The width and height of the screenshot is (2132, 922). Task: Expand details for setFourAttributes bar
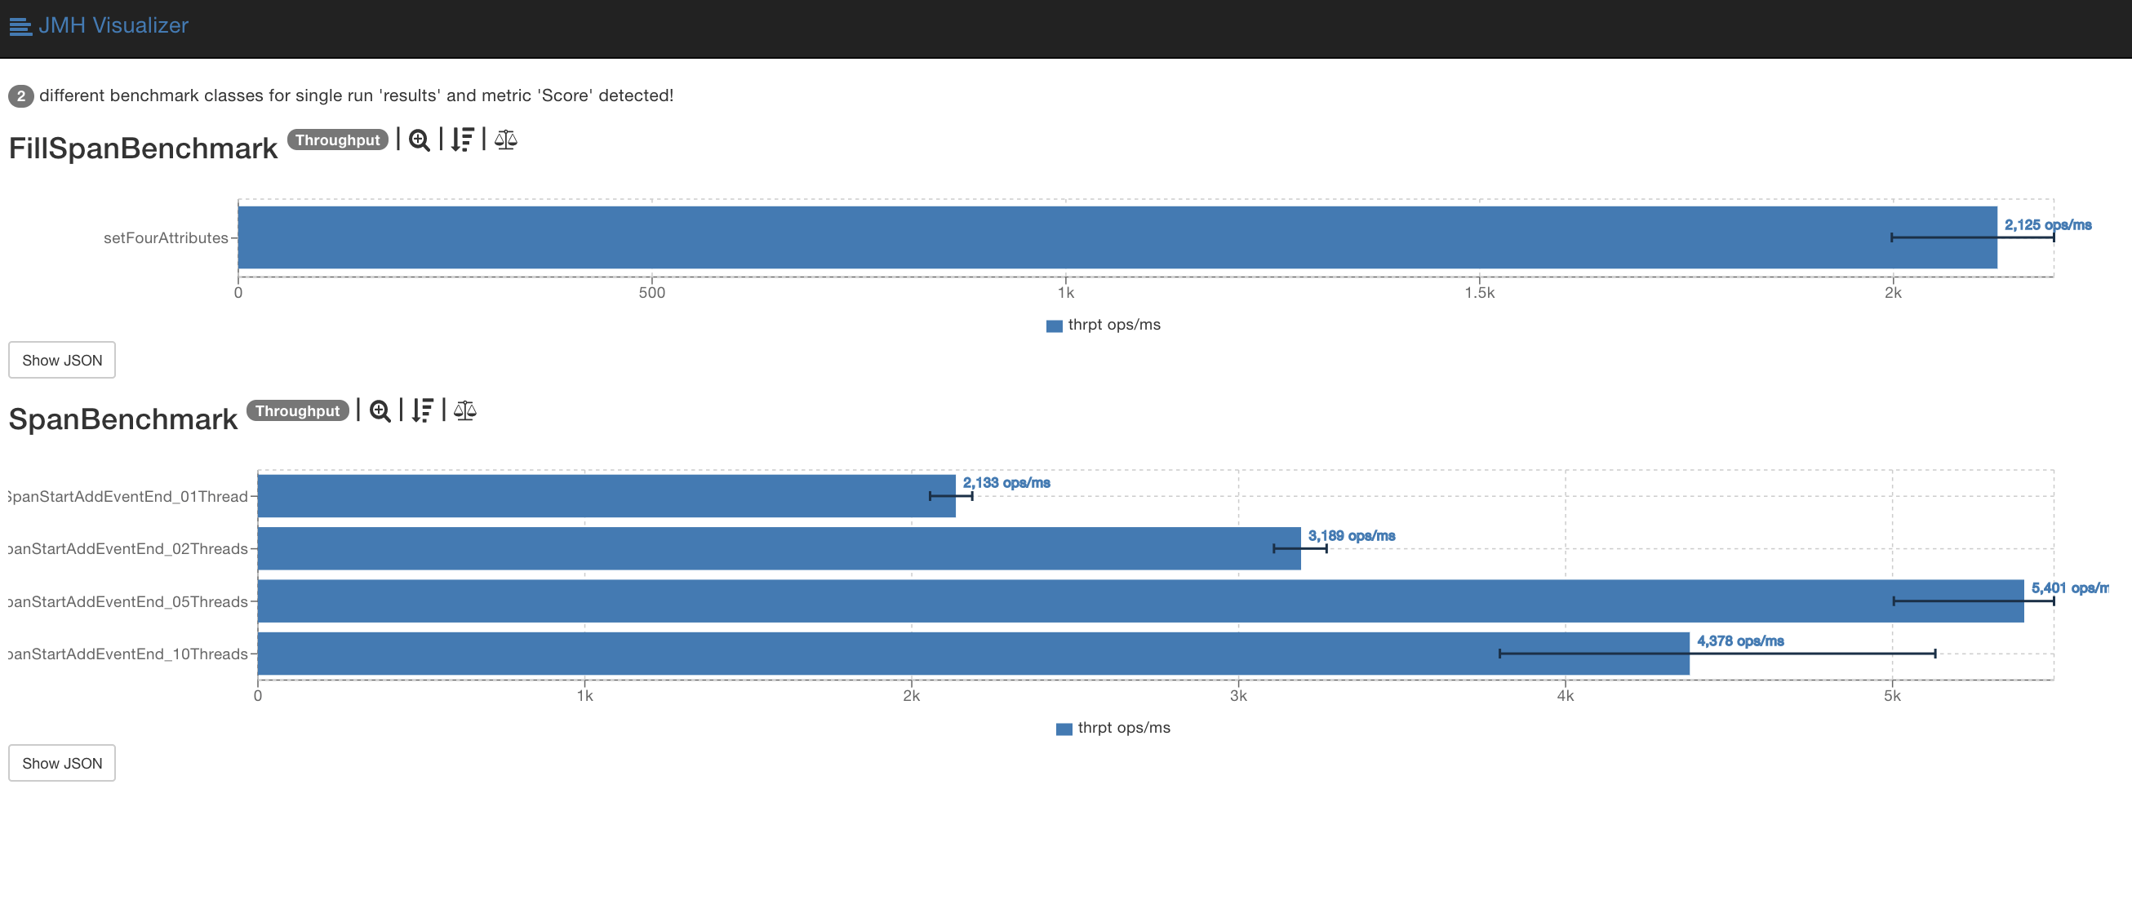pyautogui.click(x=167, y=237)
